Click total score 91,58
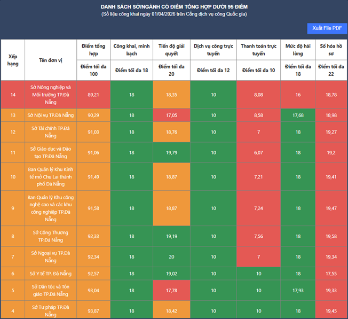 (93, 208)
